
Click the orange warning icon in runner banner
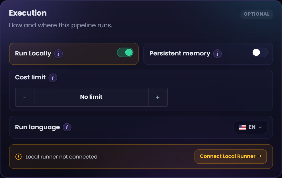click(18, 157)
